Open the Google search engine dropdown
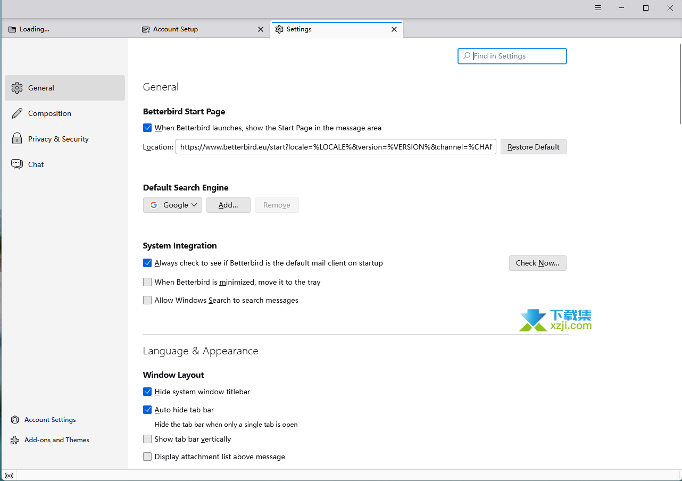The image size is (682, 481). coord(172,205)
